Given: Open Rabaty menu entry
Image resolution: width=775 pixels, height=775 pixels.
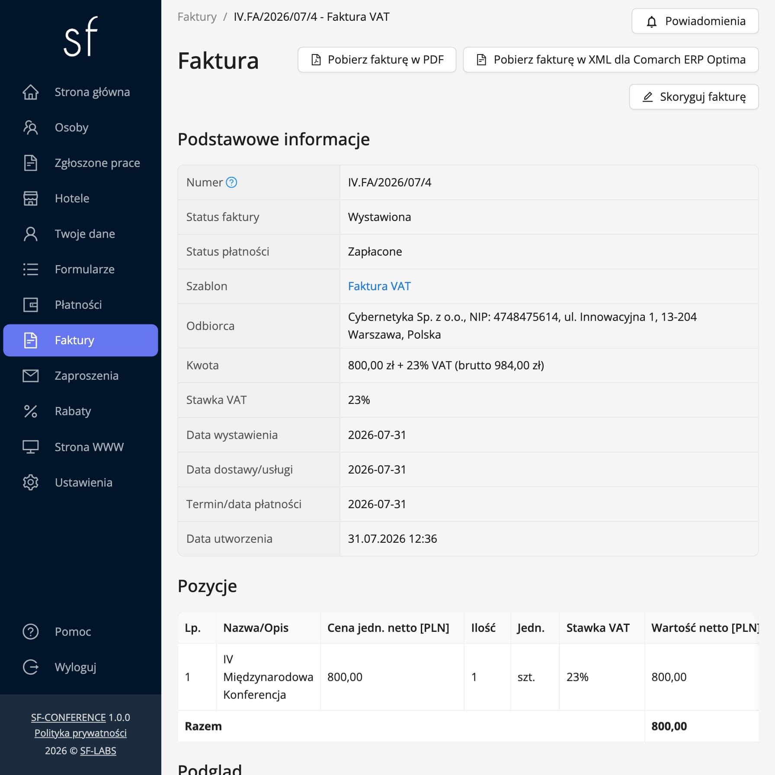Looking at the screenshot, I should click(x=80, y=411).
